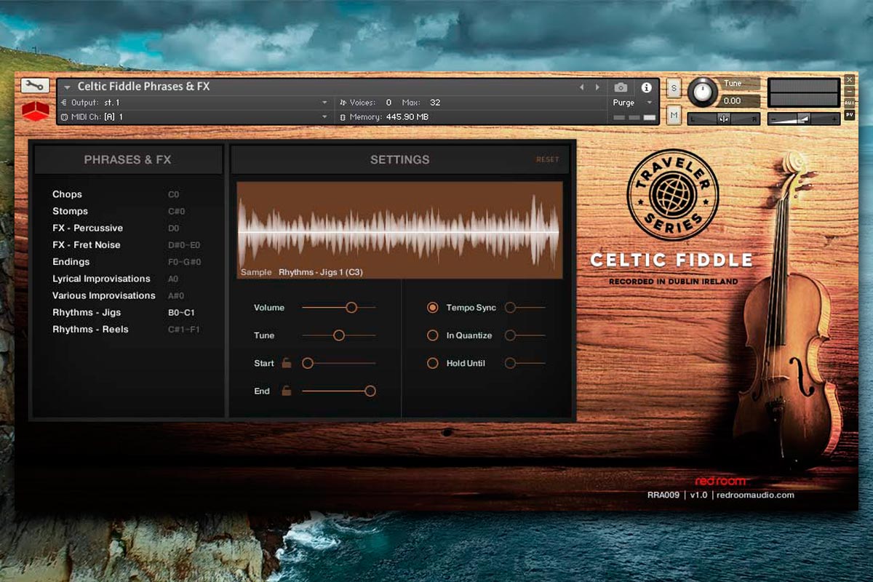Click the key range C#1-F1 label
Viewport: 873px width, 582px height.
click(184, 329)
